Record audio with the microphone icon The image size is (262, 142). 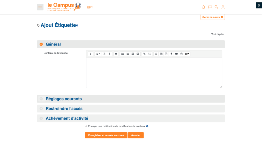click(171, 54)
